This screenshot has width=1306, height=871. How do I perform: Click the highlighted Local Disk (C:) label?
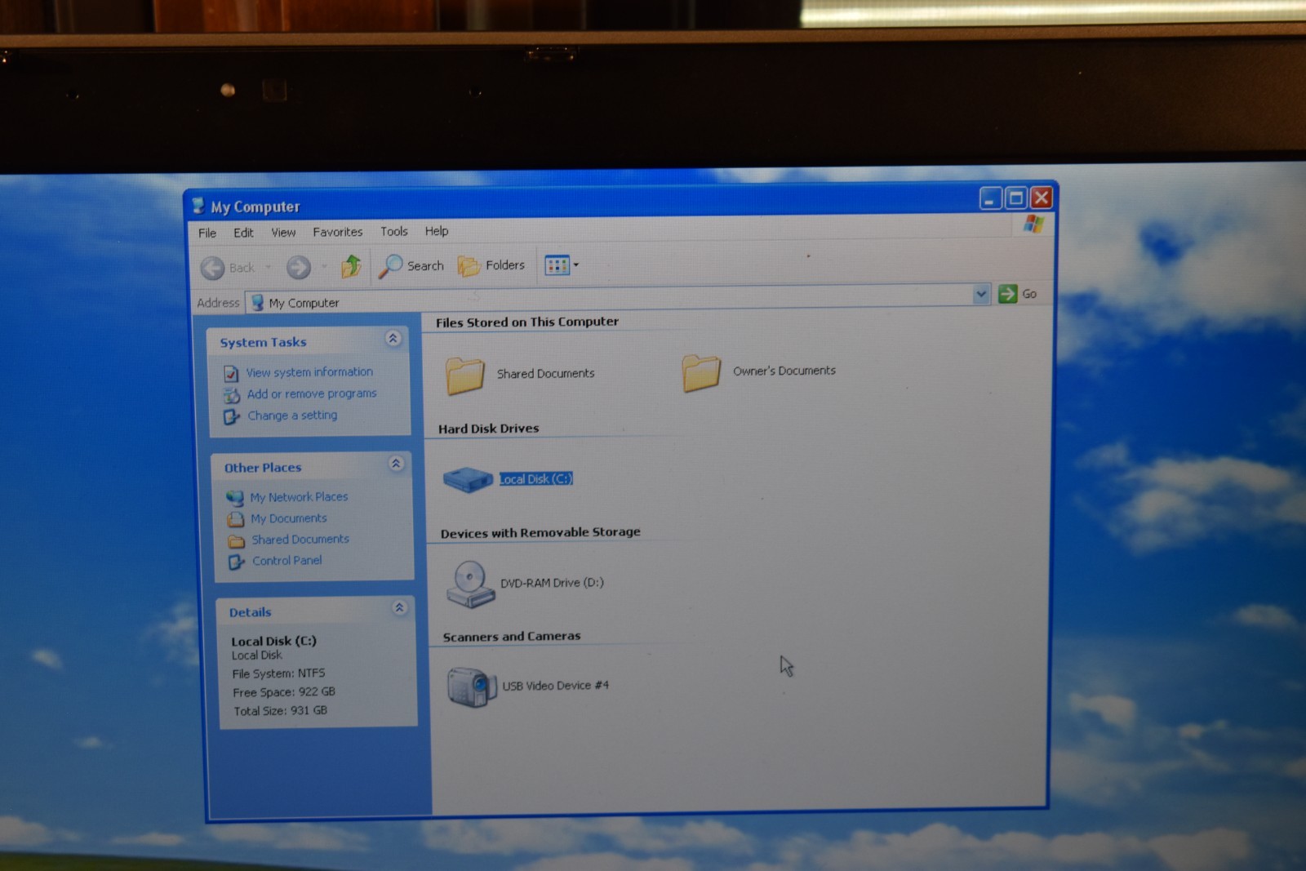click(x=536, y=479)
